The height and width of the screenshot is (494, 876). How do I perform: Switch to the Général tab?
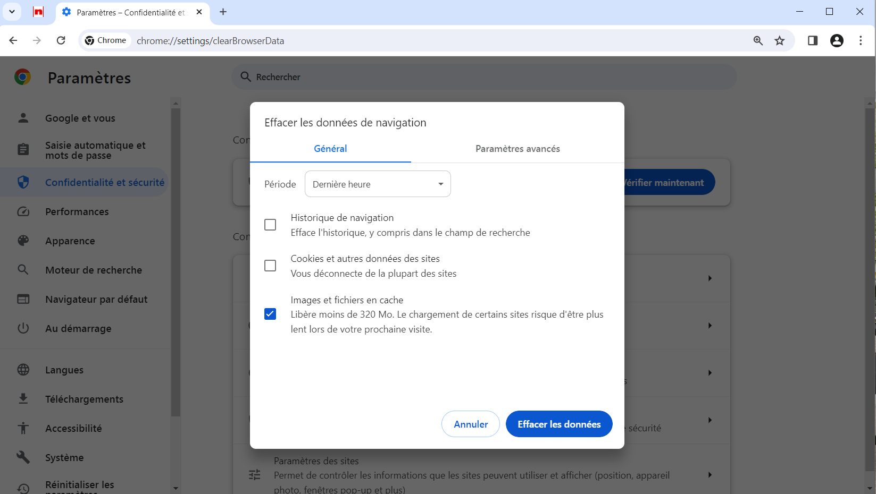pyautogui.click(x=330, y=149)
